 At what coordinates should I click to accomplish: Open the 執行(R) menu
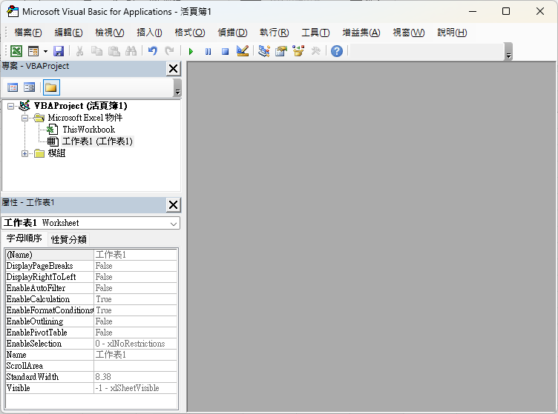click(274, 33)
